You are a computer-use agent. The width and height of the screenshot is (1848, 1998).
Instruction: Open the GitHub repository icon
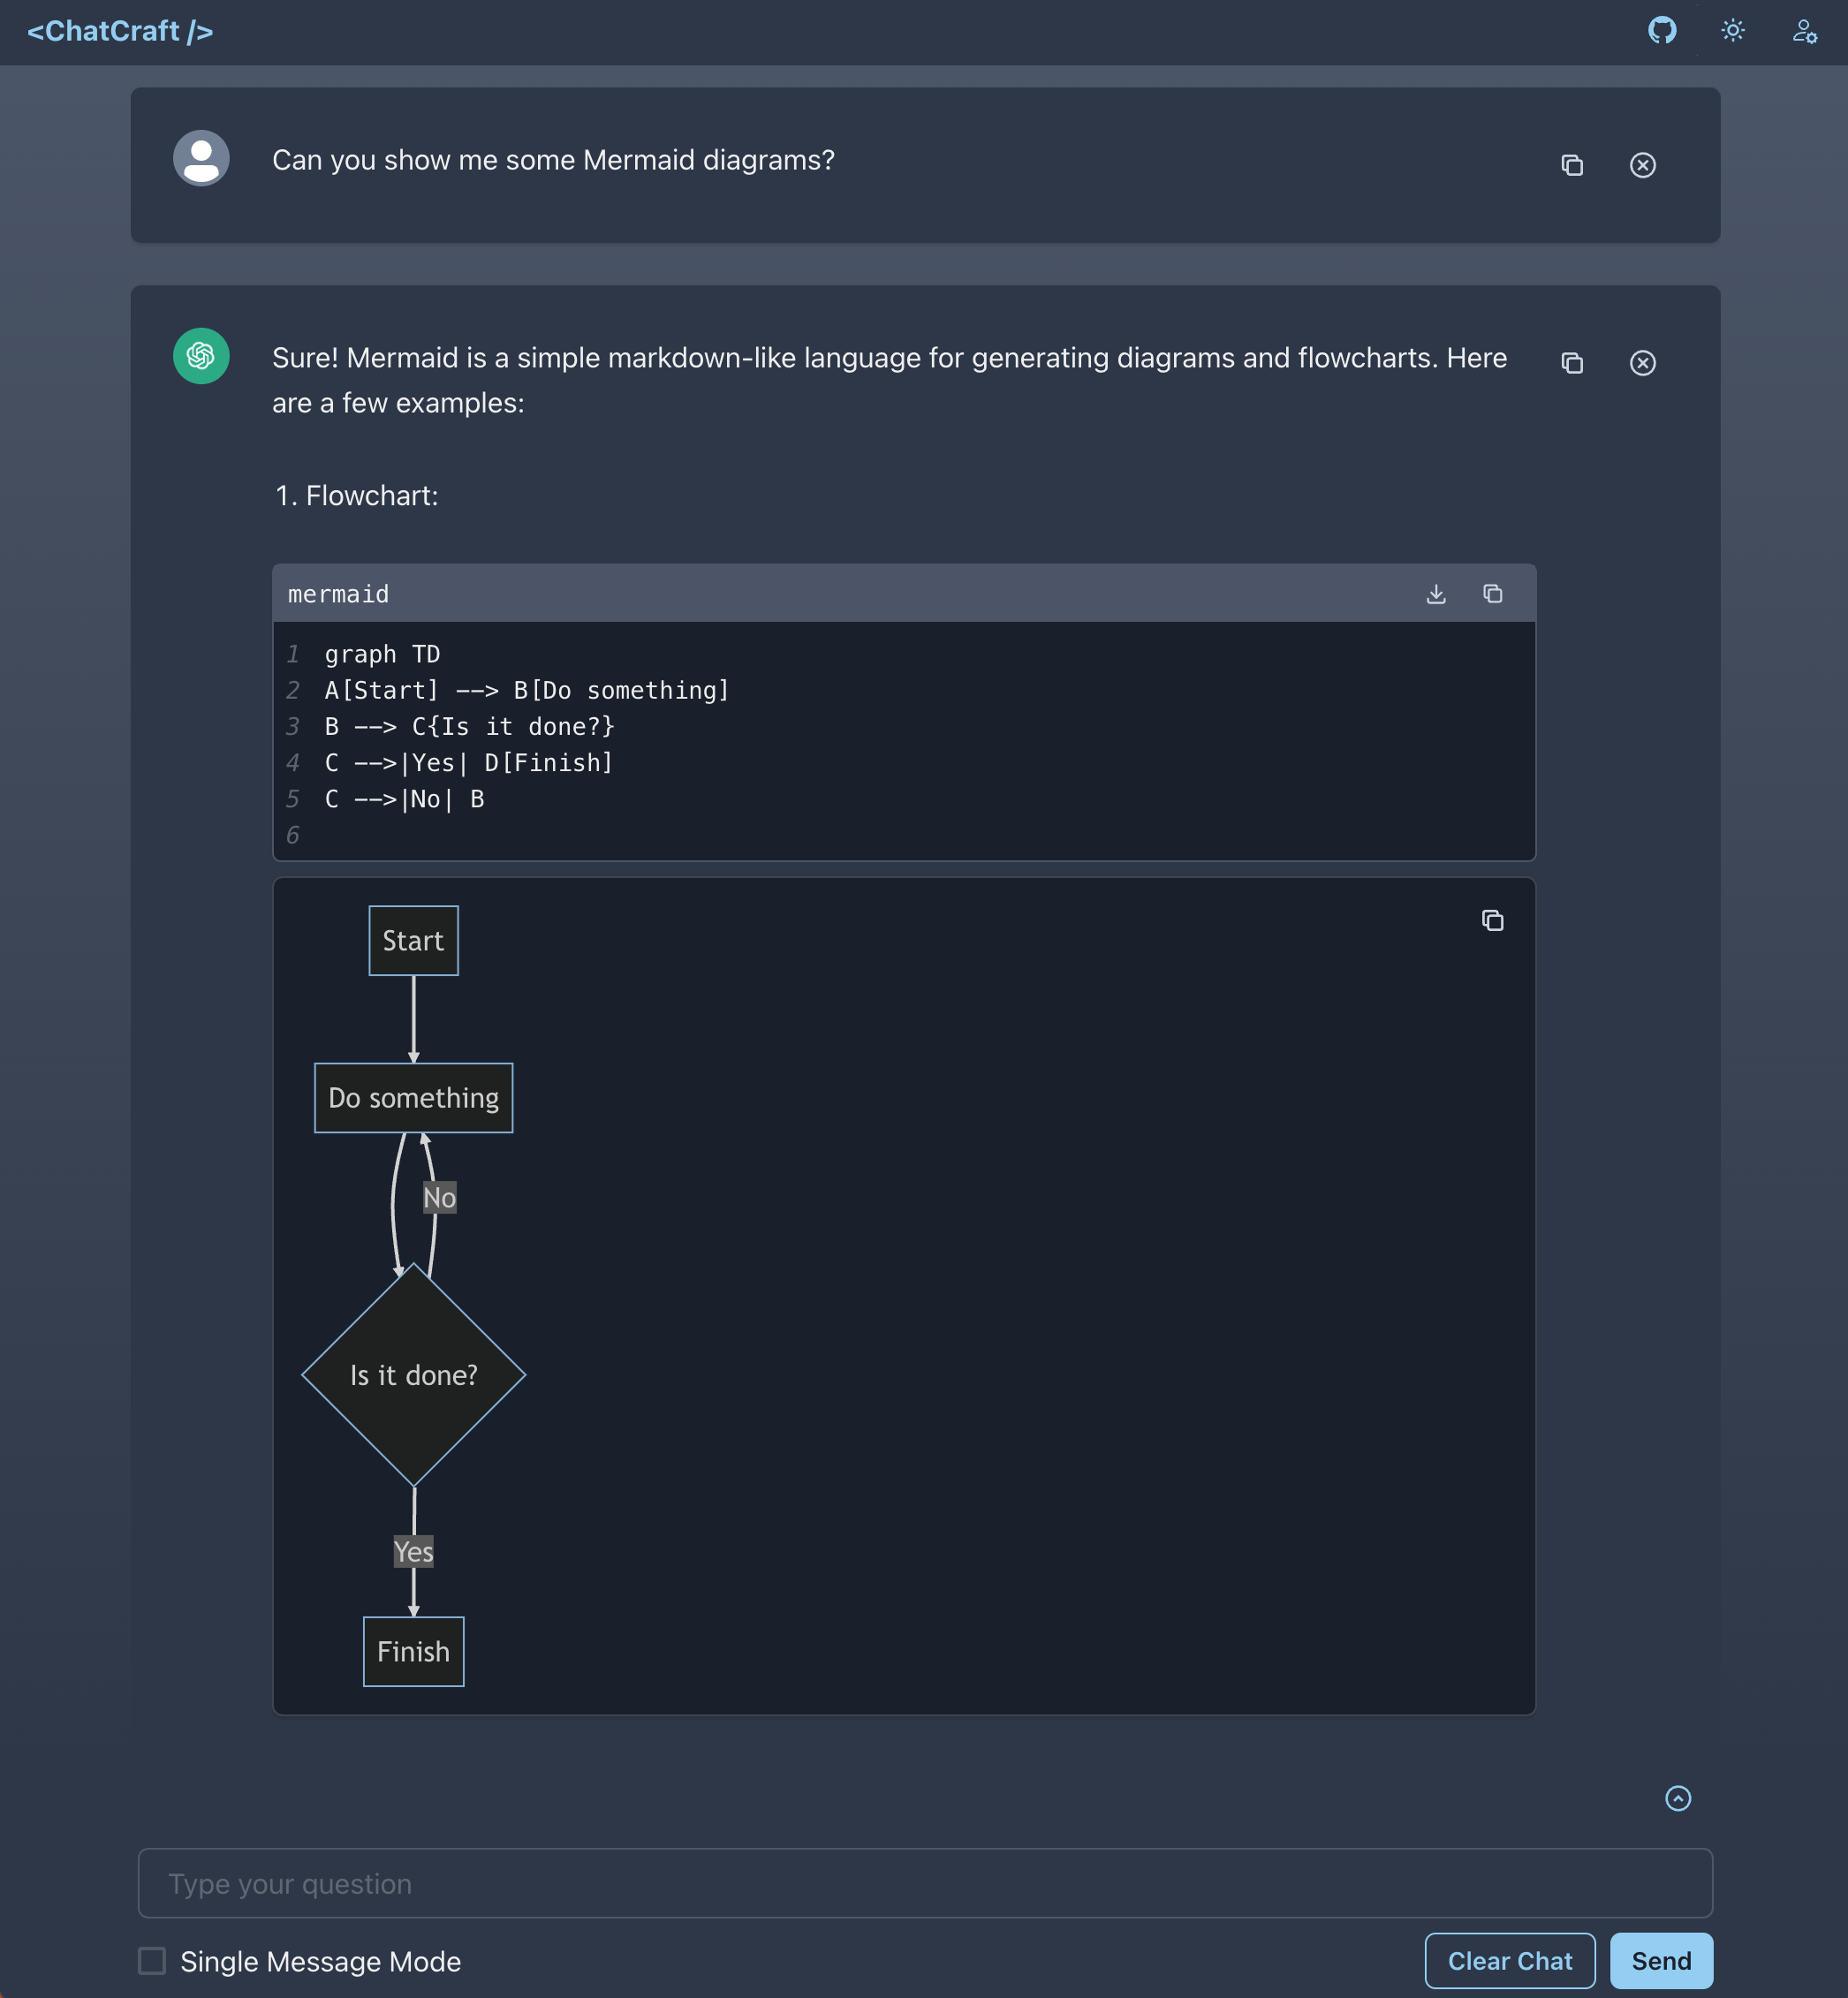tap(1662, 31)
